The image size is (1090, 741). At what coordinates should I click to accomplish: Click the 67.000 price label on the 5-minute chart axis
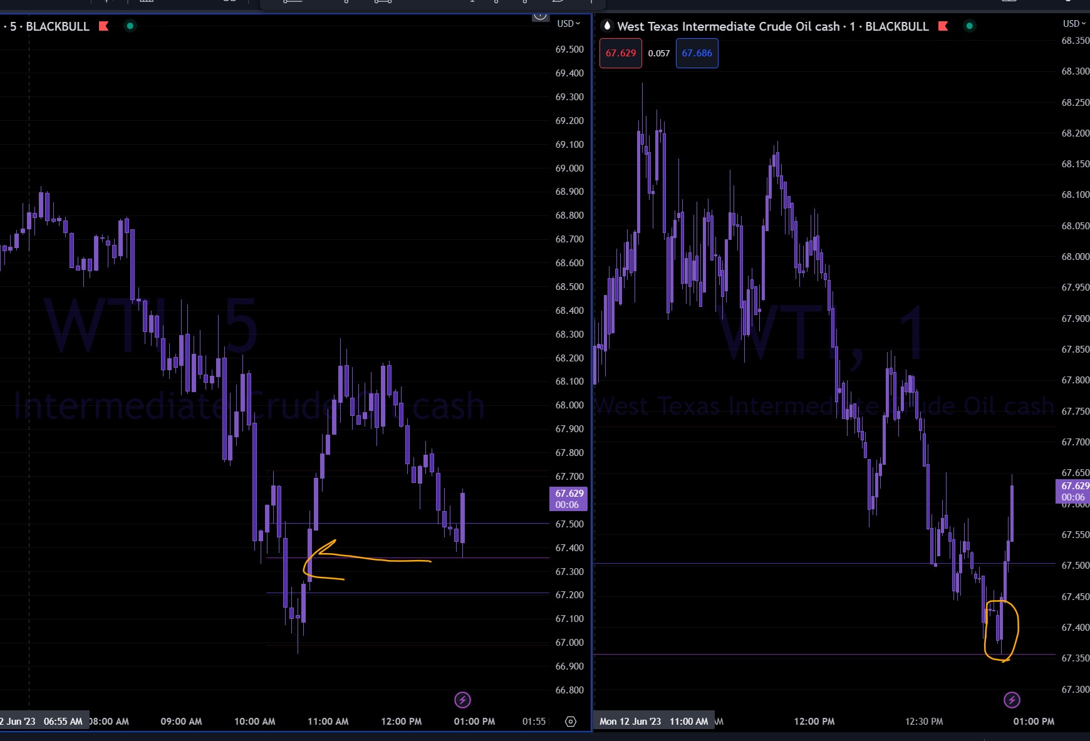[x=569, y=643]
